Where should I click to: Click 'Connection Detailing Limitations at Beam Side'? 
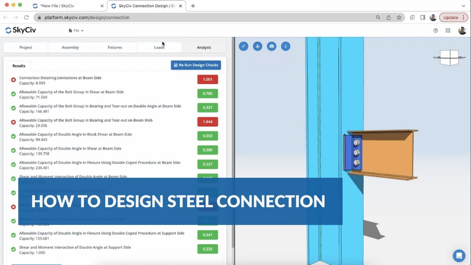click(x=60, y=78)
